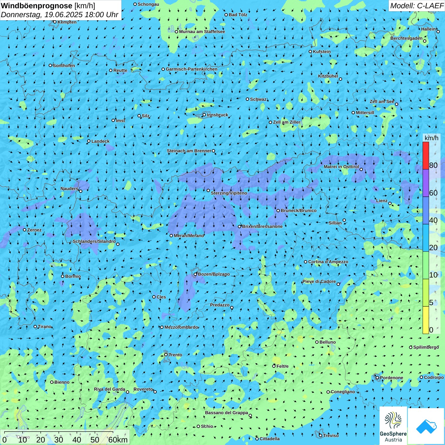The height and width of the screenshot is (445, 445).
Task: Click the Spilimbergo town label
Action: [426, 347]
